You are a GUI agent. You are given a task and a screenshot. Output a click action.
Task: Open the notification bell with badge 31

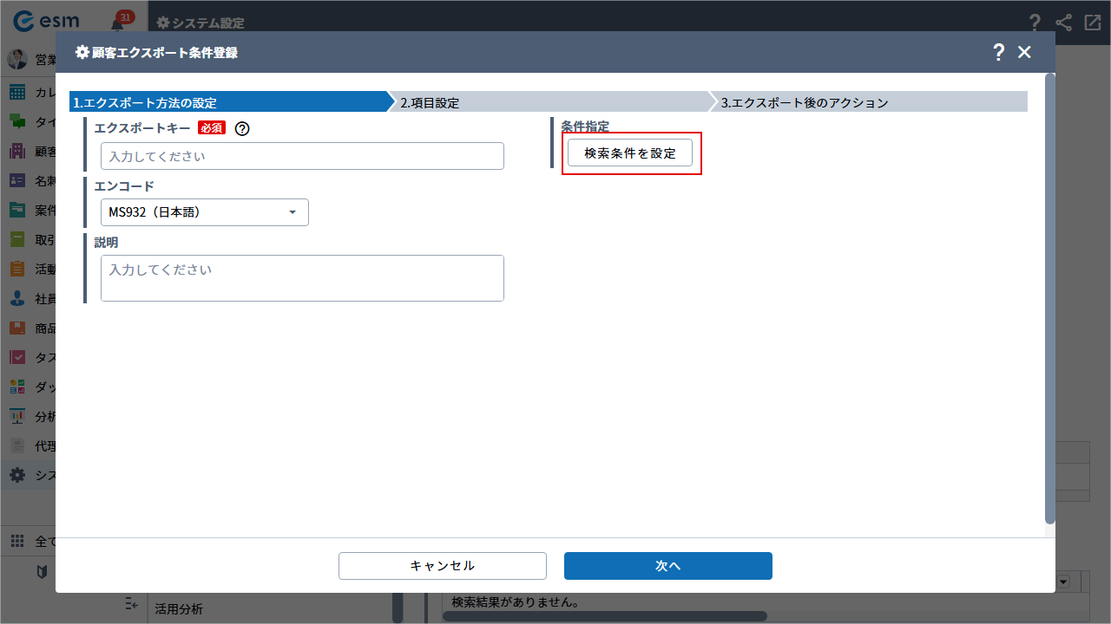tap(118, 23)
